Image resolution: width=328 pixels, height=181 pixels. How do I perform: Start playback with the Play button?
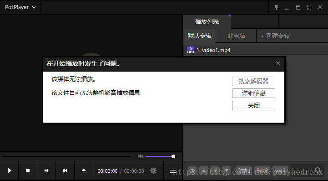(x=9, y=171)
